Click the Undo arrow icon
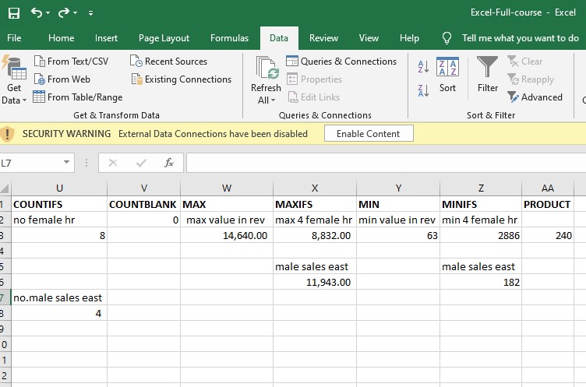The height and width of the screenshot is (387, 586). (37, 13)
